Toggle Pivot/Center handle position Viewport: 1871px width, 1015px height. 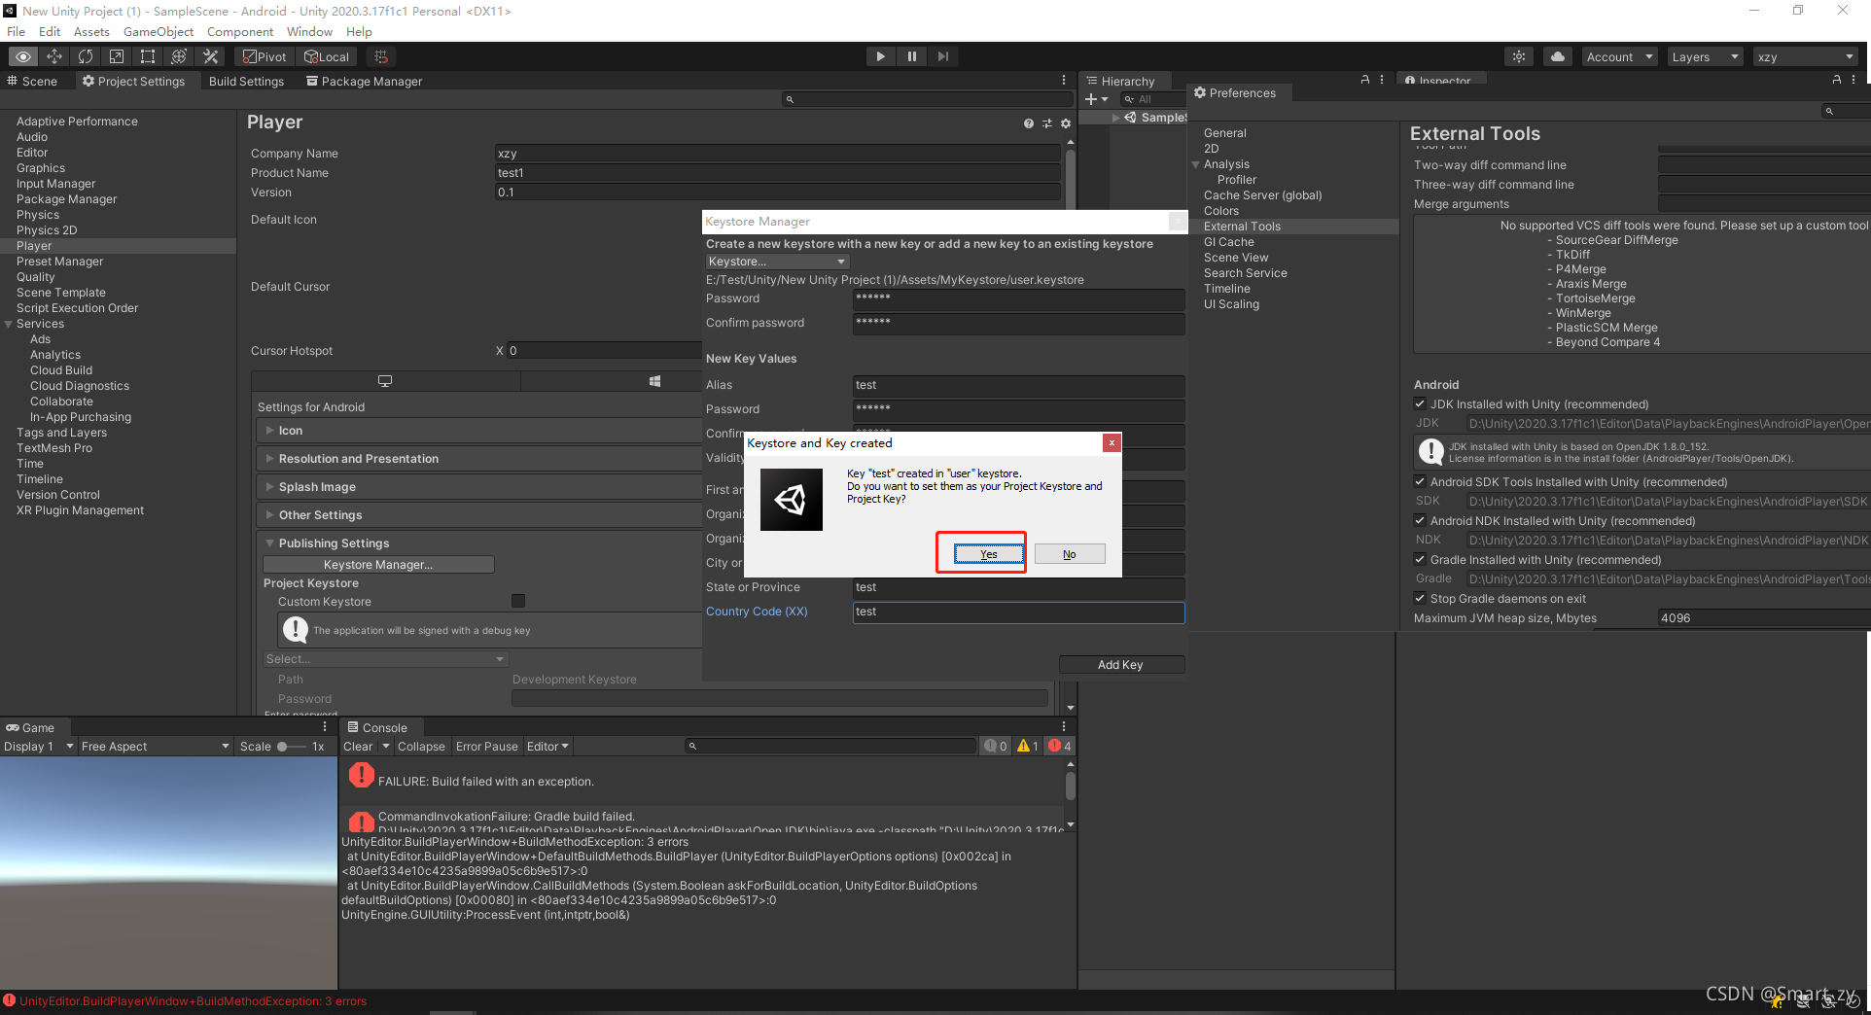(x=265, y=56)
